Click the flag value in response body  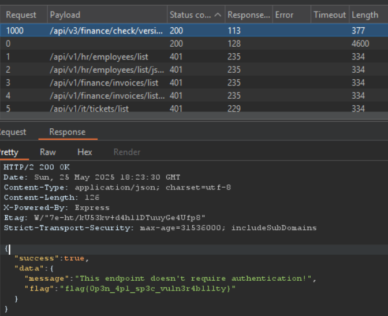point(147,289)
